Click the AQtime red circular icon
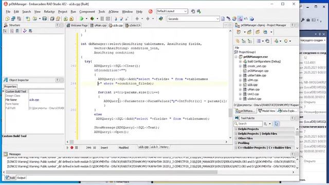 151,11
